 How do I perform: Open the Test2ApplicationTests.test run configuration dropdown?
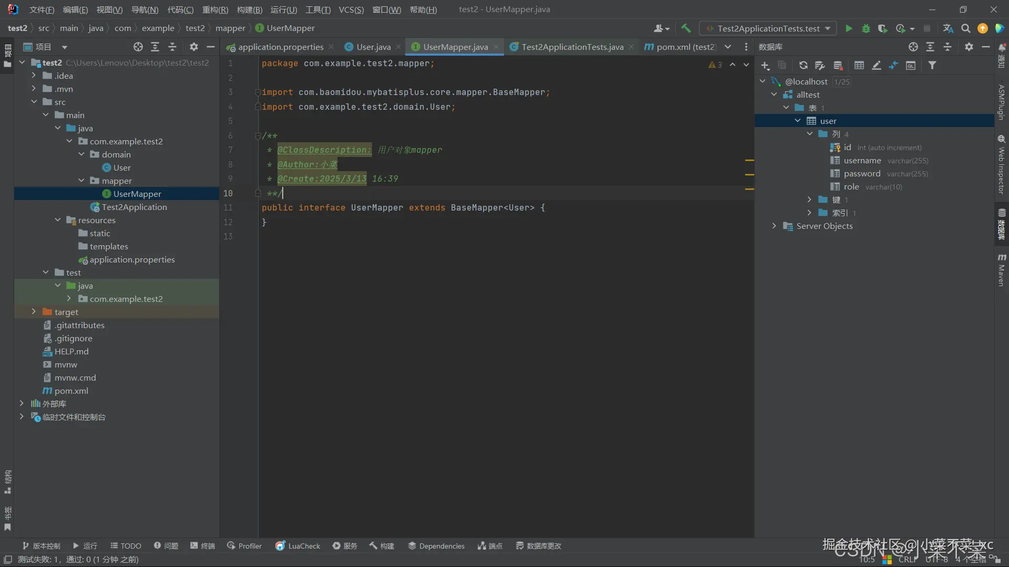[x=768, y=28]
